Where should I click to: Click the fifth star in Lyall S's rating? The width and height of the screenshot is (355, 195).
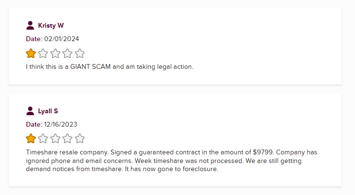point(80,139)
